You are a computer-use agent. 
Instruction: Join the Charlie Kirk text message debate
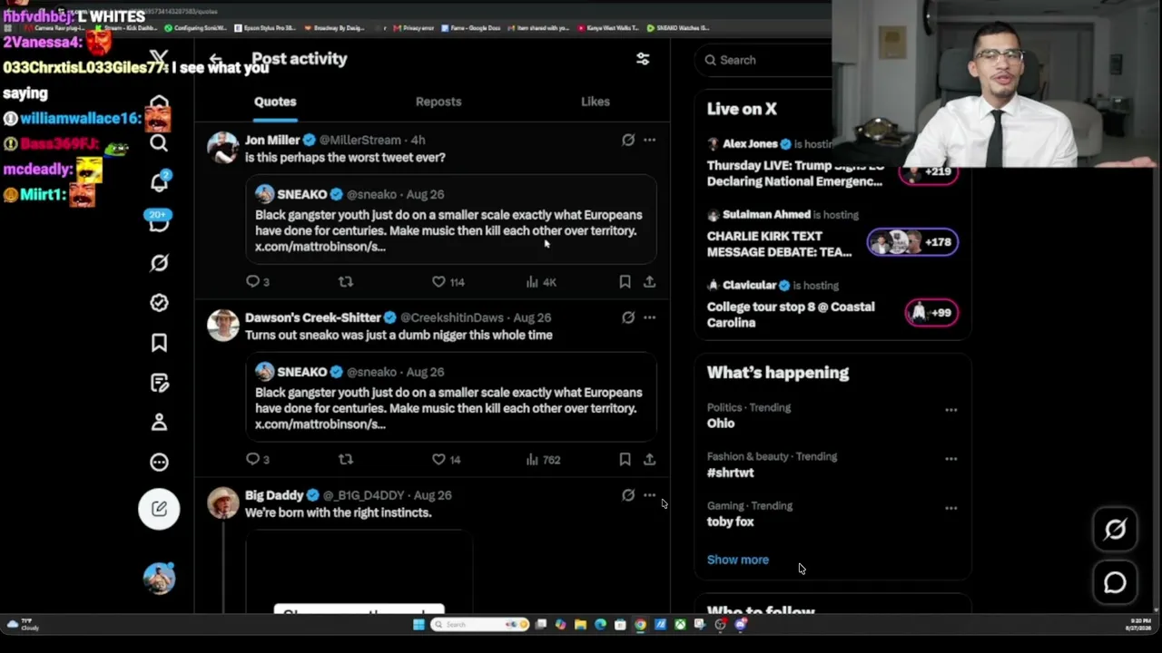[832, 233]
